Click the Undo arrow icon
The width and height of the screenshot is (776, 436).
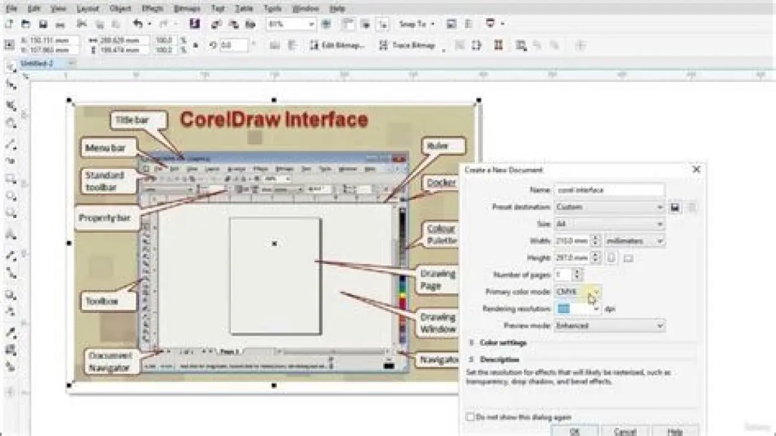coord(138,24)
